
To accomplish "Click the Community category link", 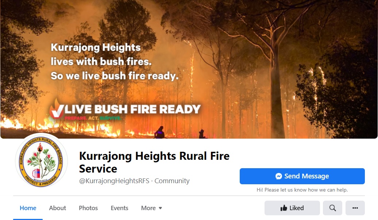I will (172, 181).
